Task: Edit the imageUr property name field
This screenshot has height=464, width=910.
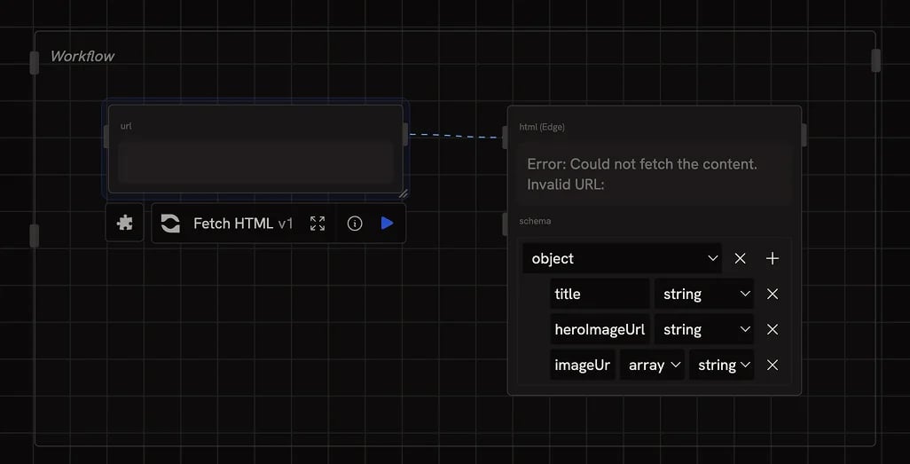Action: (582, 365)
